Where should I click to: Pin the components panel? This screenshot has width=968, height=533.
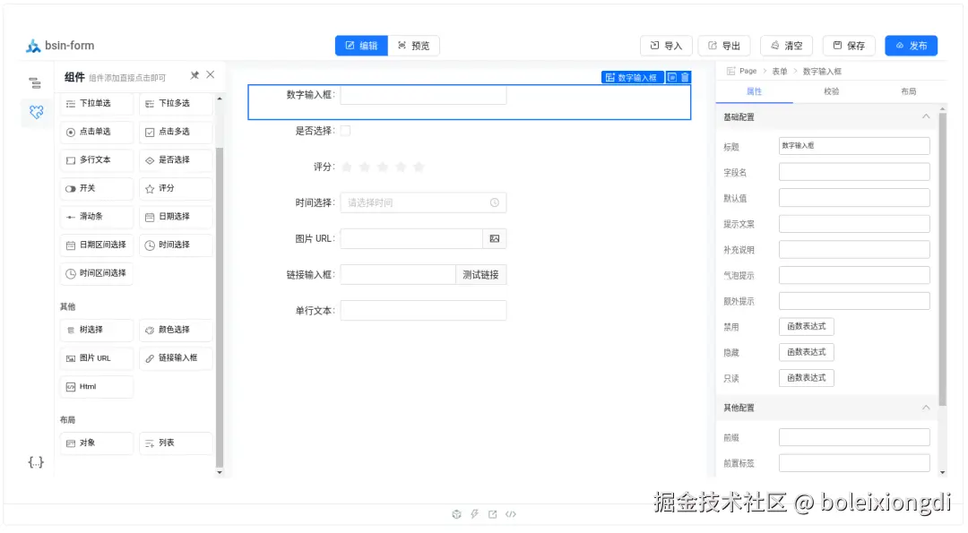(194, 75)
